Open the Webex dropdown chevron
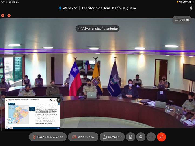Viewport: 195px width, 146px height. (x=76, y=8)
